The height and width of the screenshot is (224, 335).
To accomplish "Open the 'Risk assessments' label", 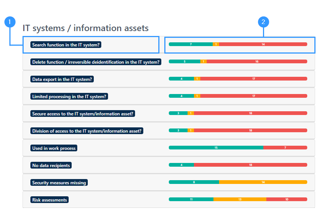I will click(50, 200).
